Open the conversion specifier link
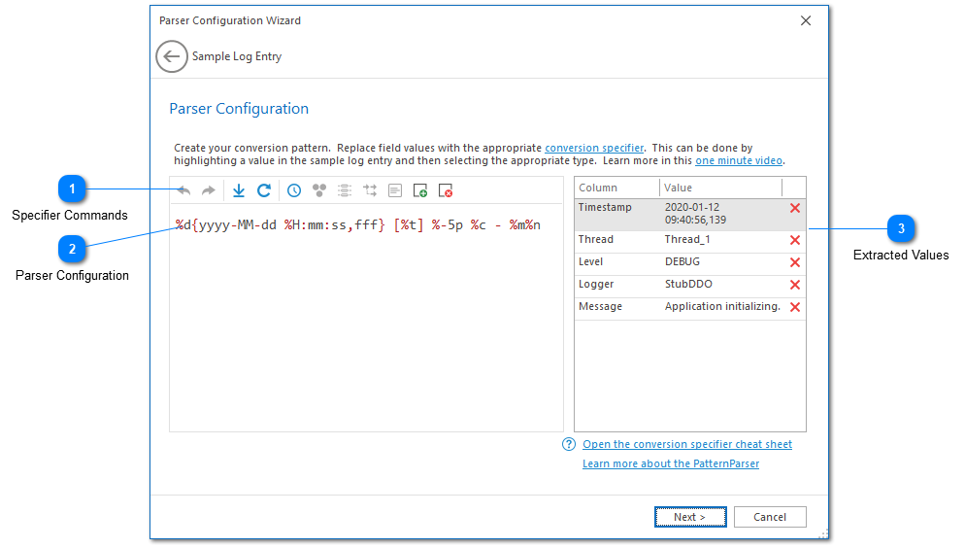The height and width of the screenshot is (548, 965). point(594,148)
